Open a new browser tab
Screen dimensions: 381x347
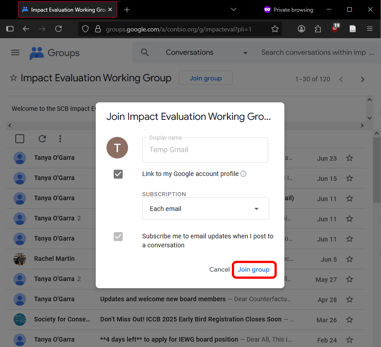pos(127,9)
